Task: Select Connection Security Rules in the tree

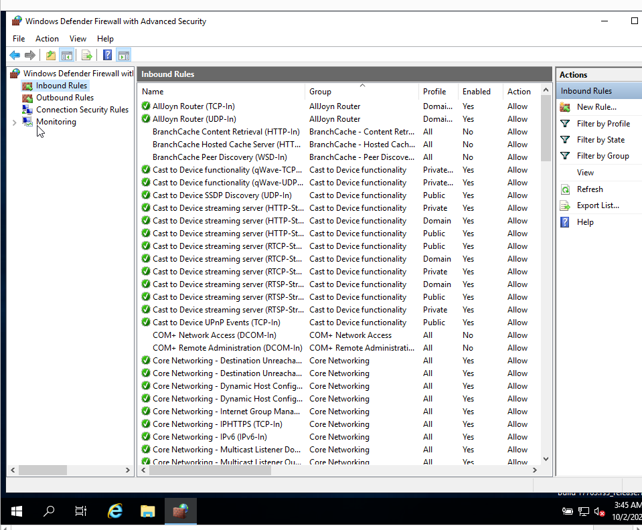Action: pos(82,110)
